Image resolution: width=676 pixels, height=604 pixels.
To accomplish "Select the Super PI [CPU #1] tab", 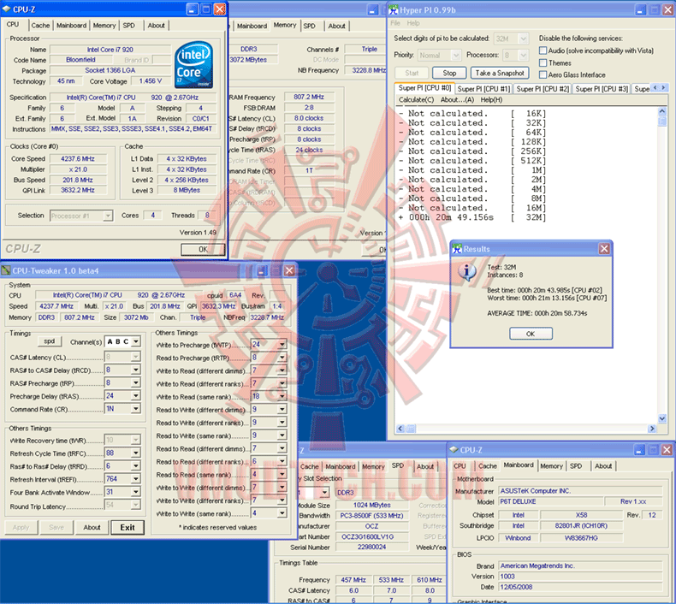I will [483, 89].
